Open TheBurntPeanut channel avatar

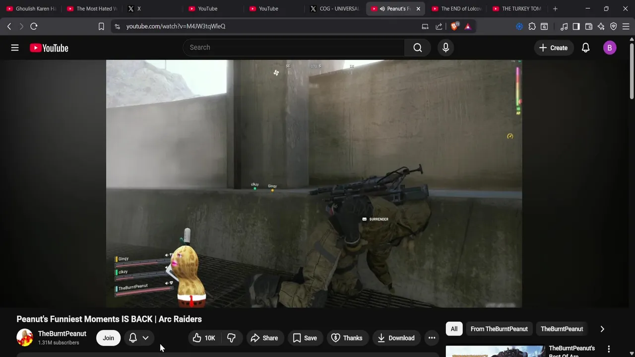(x=25, y=338)
